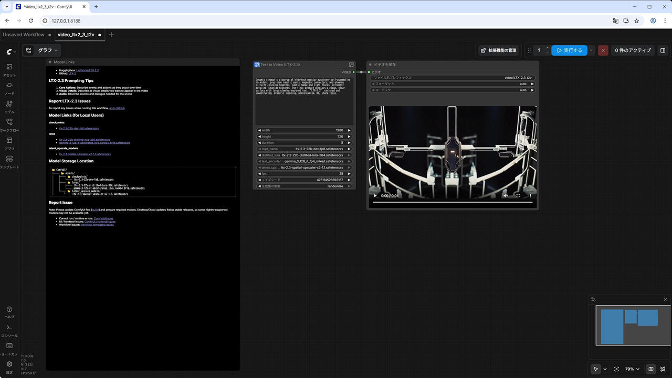Click the blue 実行する run button
This screenshot has width=672, height=378.
[x=569, y=50]
